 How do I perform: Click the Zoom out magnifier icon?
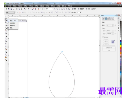click(57, 9)
